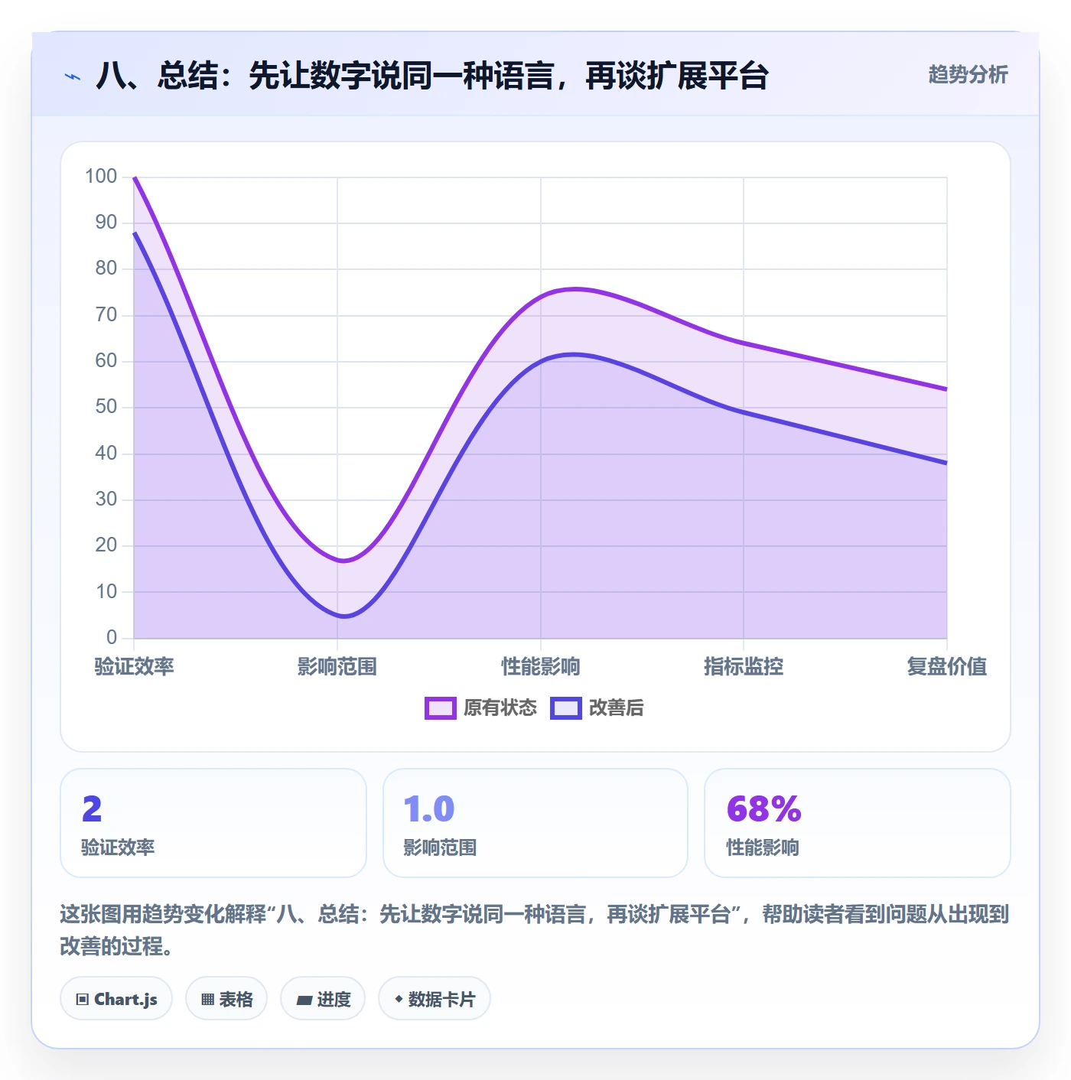Image resolution: width=1071 pixels, height=1080 pixels.
Task: Select the 表格 tag chip
Action: click(226, 999)
